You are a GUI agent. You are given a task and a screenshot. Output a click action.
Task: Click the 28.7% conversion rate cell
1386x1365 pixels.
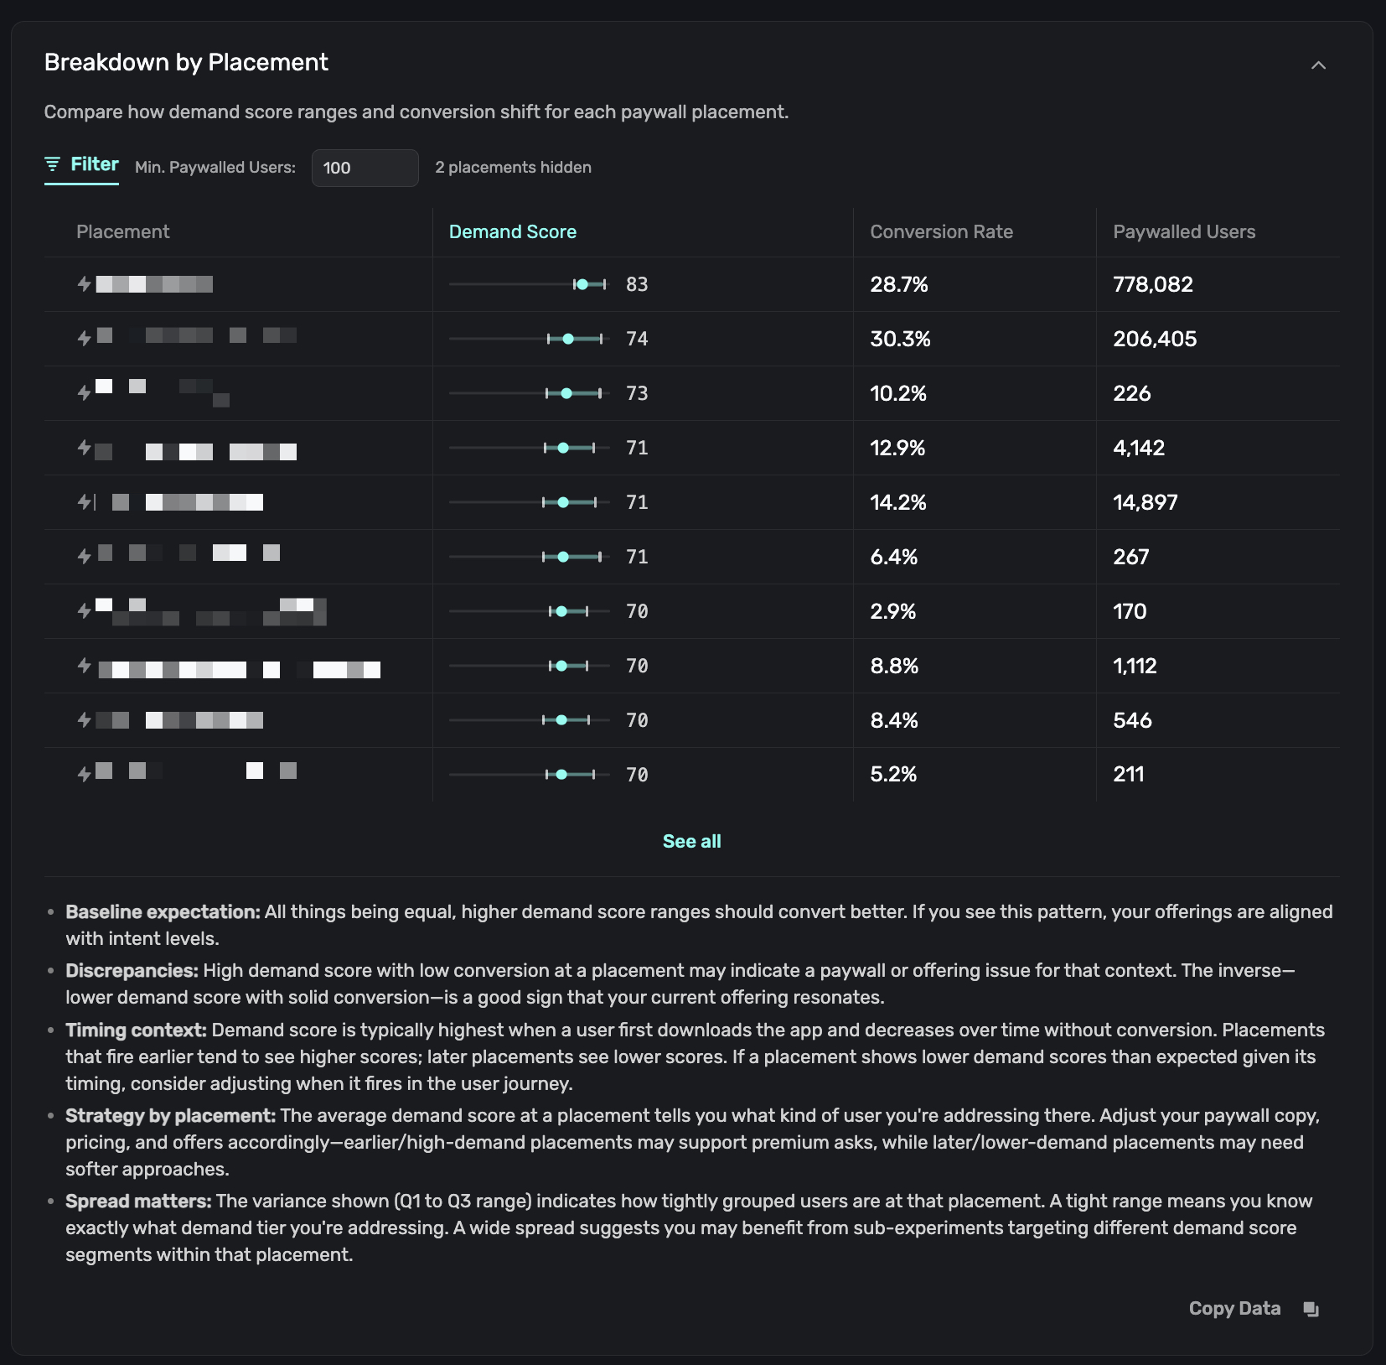898,284
